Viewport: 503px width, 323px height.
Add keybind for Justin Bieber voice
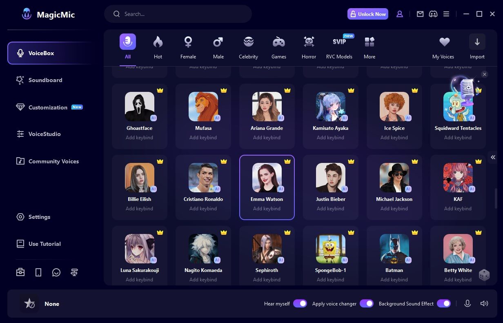coord(330,209)
